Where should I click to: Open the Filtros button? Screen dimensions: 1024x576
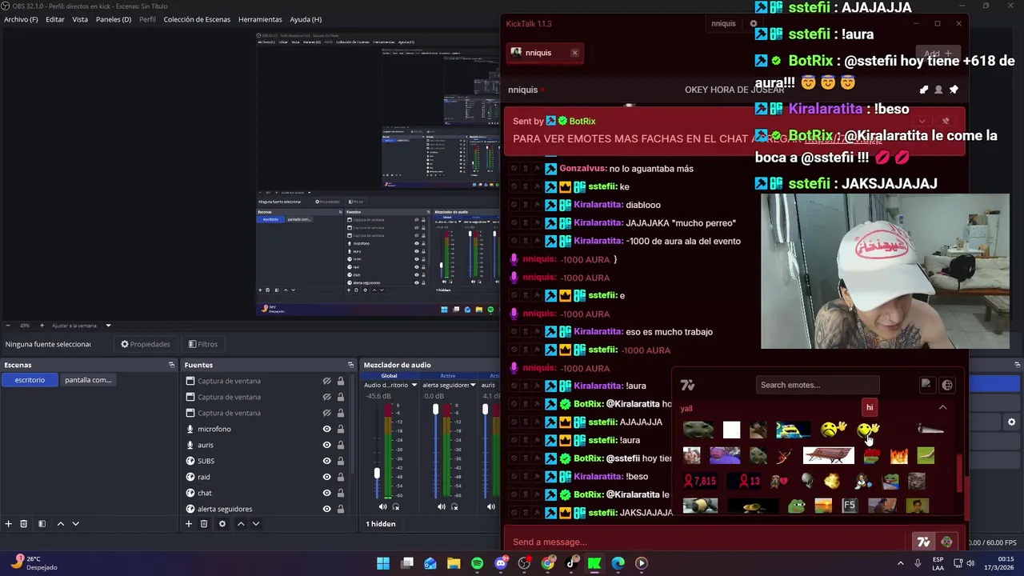203,344
